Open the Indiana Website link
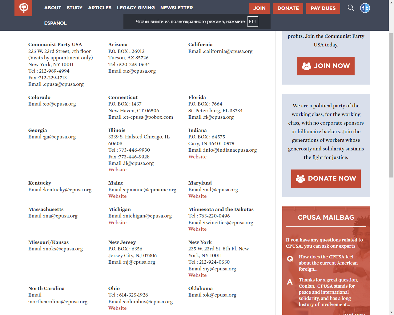 click(197, 157)
